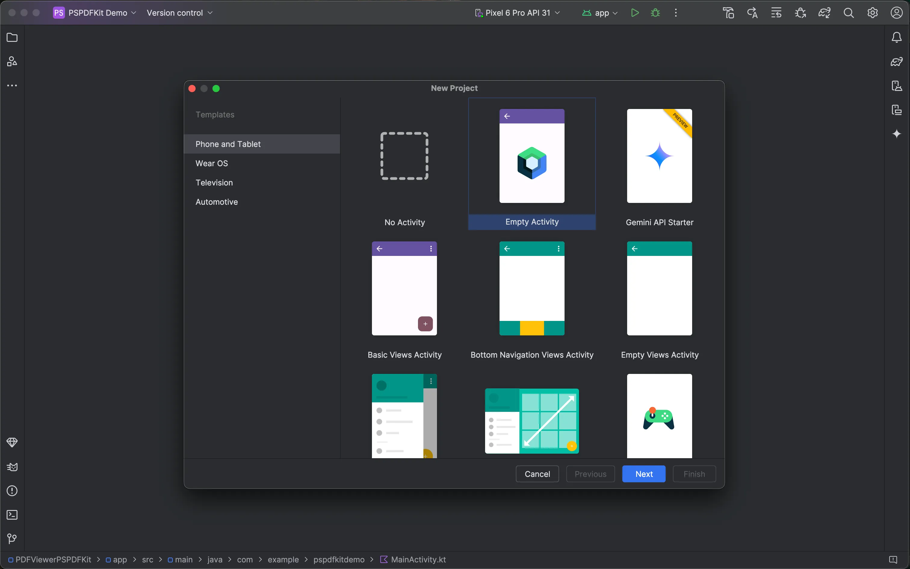The width and height of the screenshot is (910, 569).
Task: Cancel the New Project dialog
Action: tap(537, 474)
